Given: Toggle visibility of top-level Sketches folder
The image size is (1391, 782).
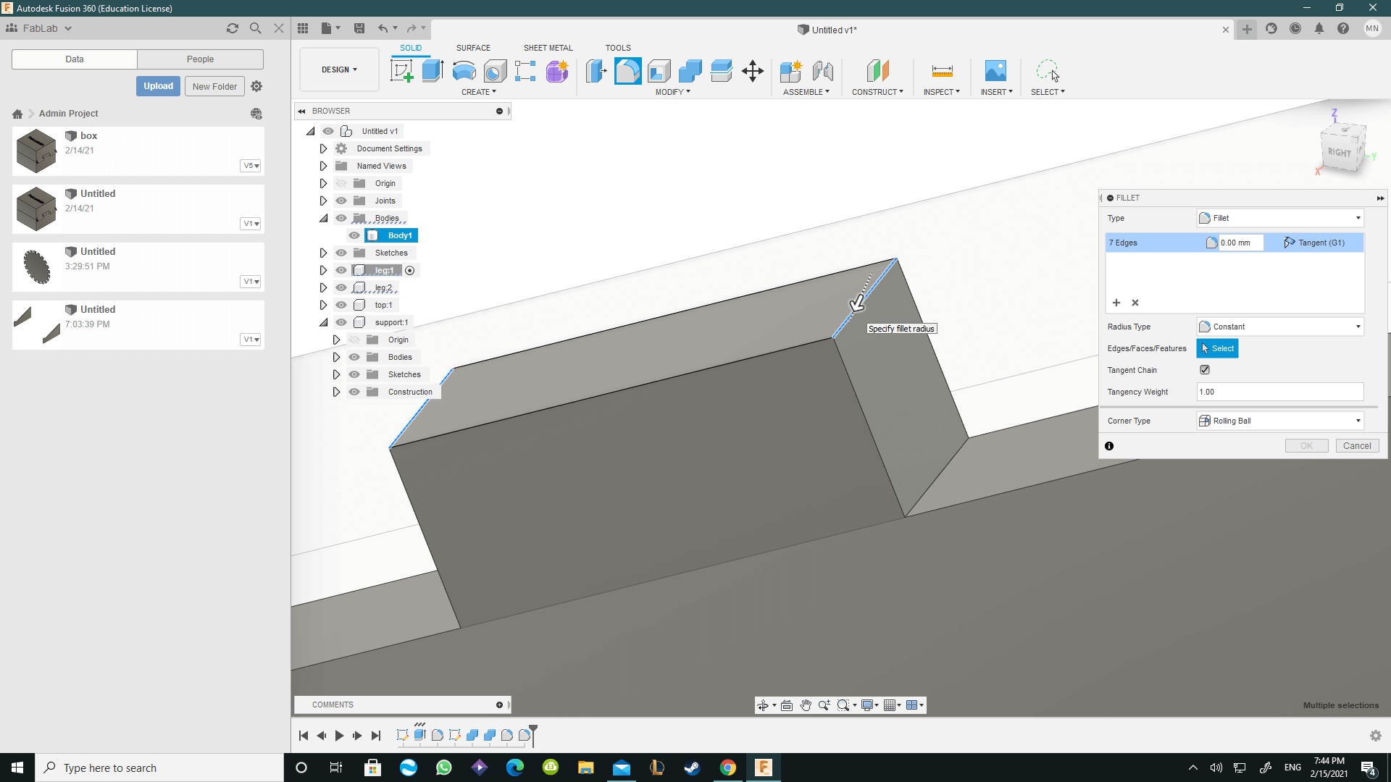Looking at the screenshot, I should click(341, 253).
